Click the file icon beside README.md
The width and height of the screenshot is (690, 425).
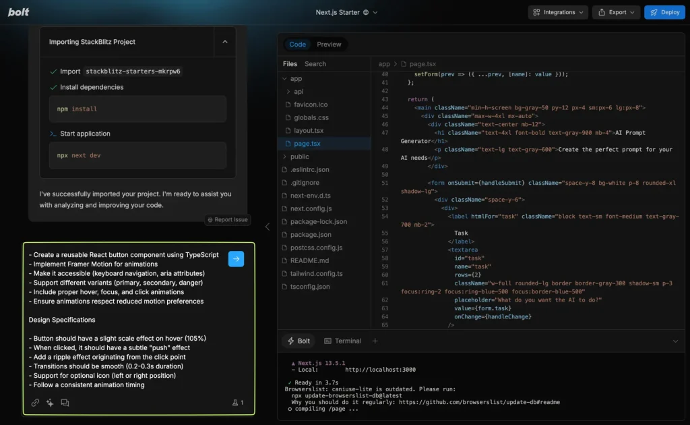click(x=284, y=260)
